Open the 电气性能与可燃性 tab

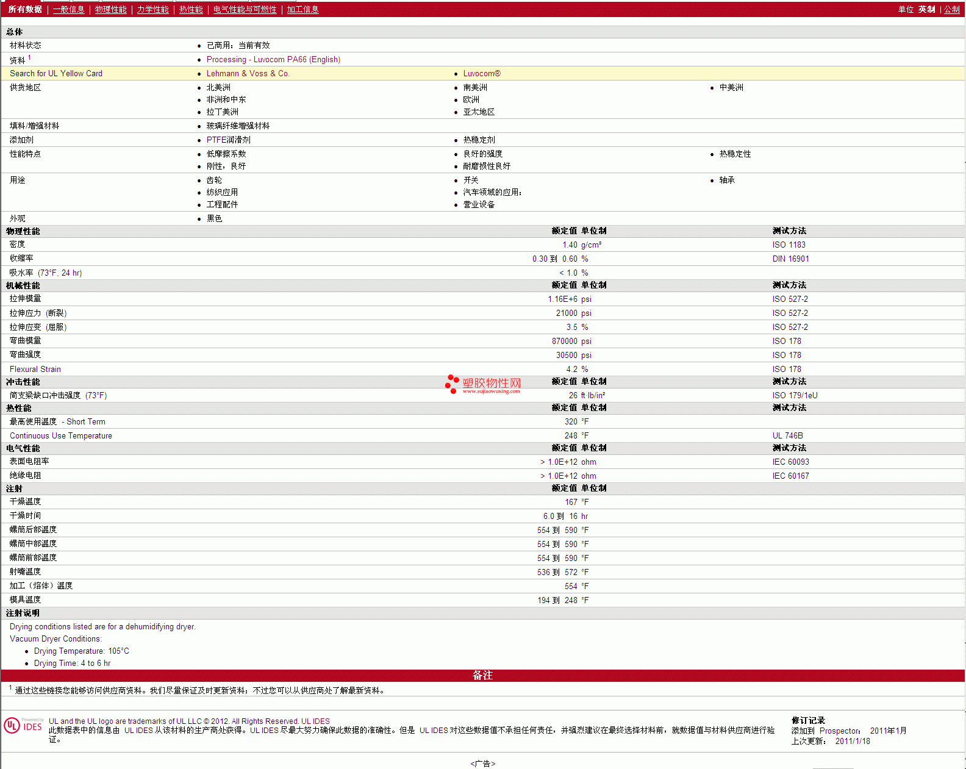(245, 10)
